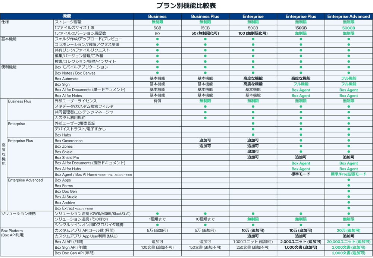Click the 標準モード cell
The height and width of the screenshot is (258, 373).
pos(301,174)
